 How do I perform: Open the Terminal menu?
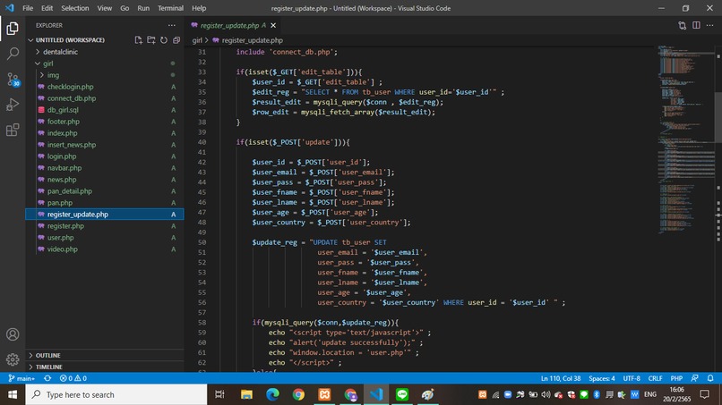170,8
